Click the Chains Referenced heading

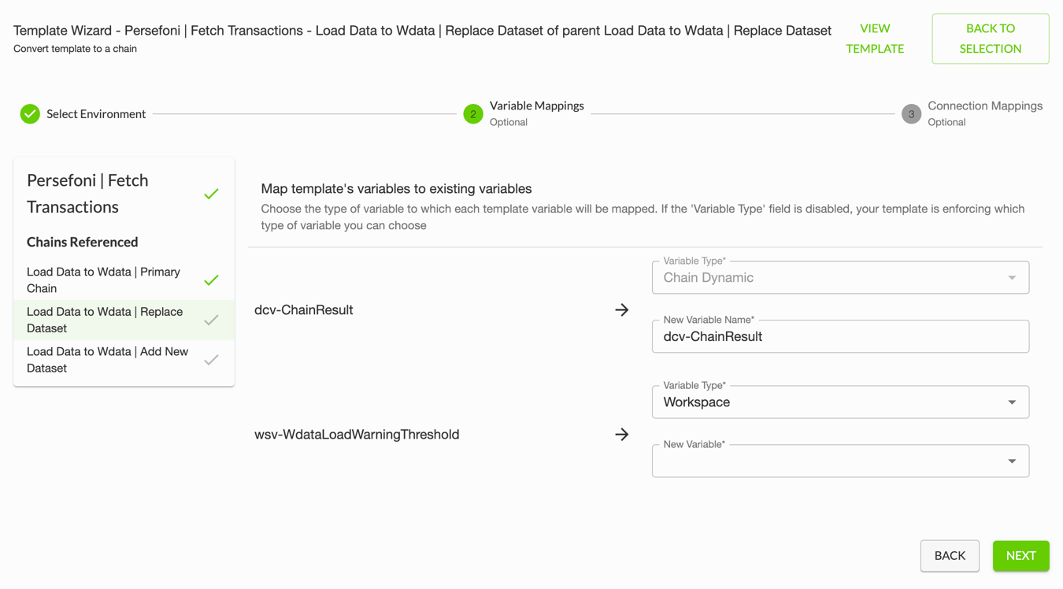click(83, 242)
